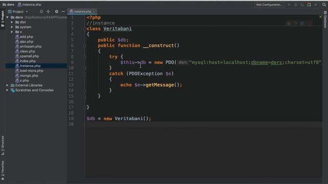Viewport: 328px width, 184px height.
Task: Open index.php in project tree
Action: coord(28,61)
